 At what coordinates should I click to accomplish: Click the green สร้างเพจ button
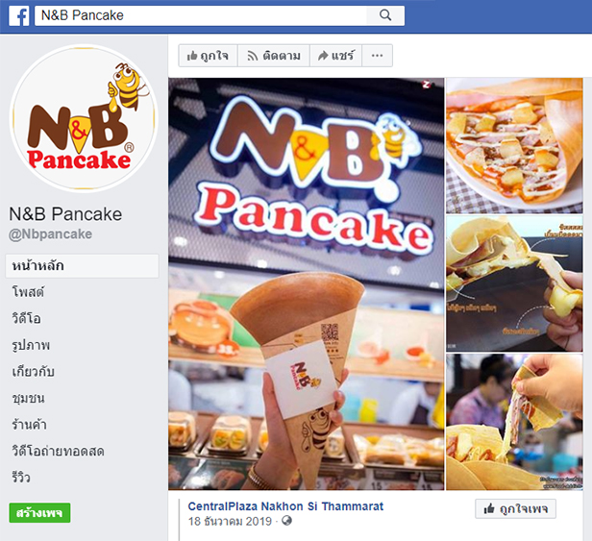39,513
